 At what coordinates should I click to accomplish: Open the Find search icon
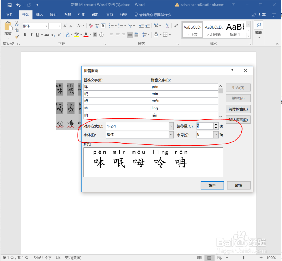[x=259, y=25]
